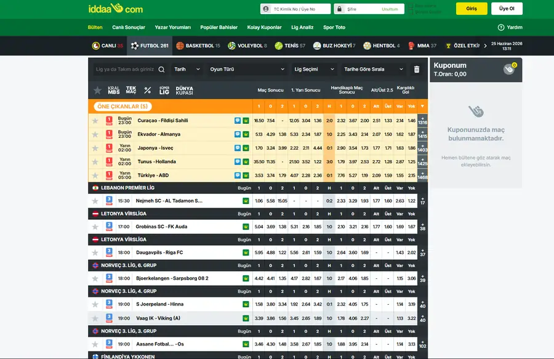Focus the league or team search box
Screen dimensions: 554x359
(x=125, y=69)
